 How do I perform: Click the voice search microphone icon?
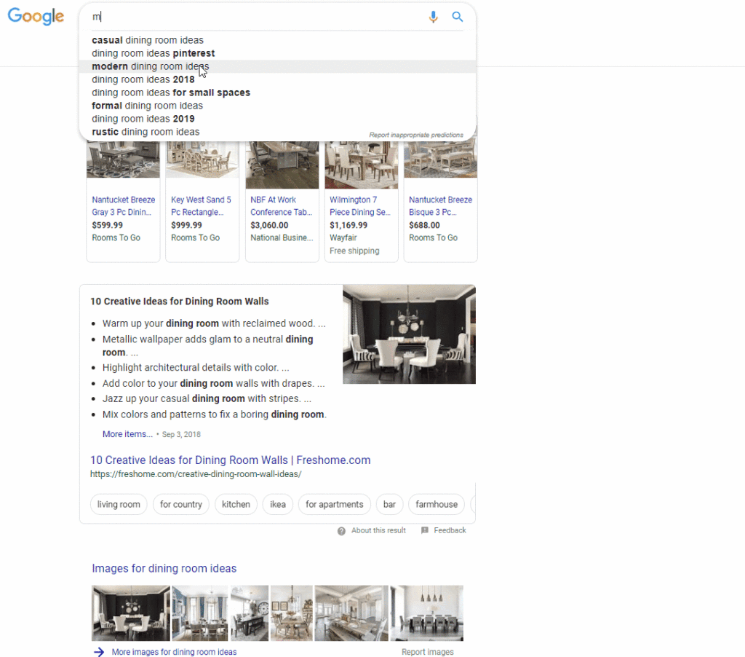point(434,16)
